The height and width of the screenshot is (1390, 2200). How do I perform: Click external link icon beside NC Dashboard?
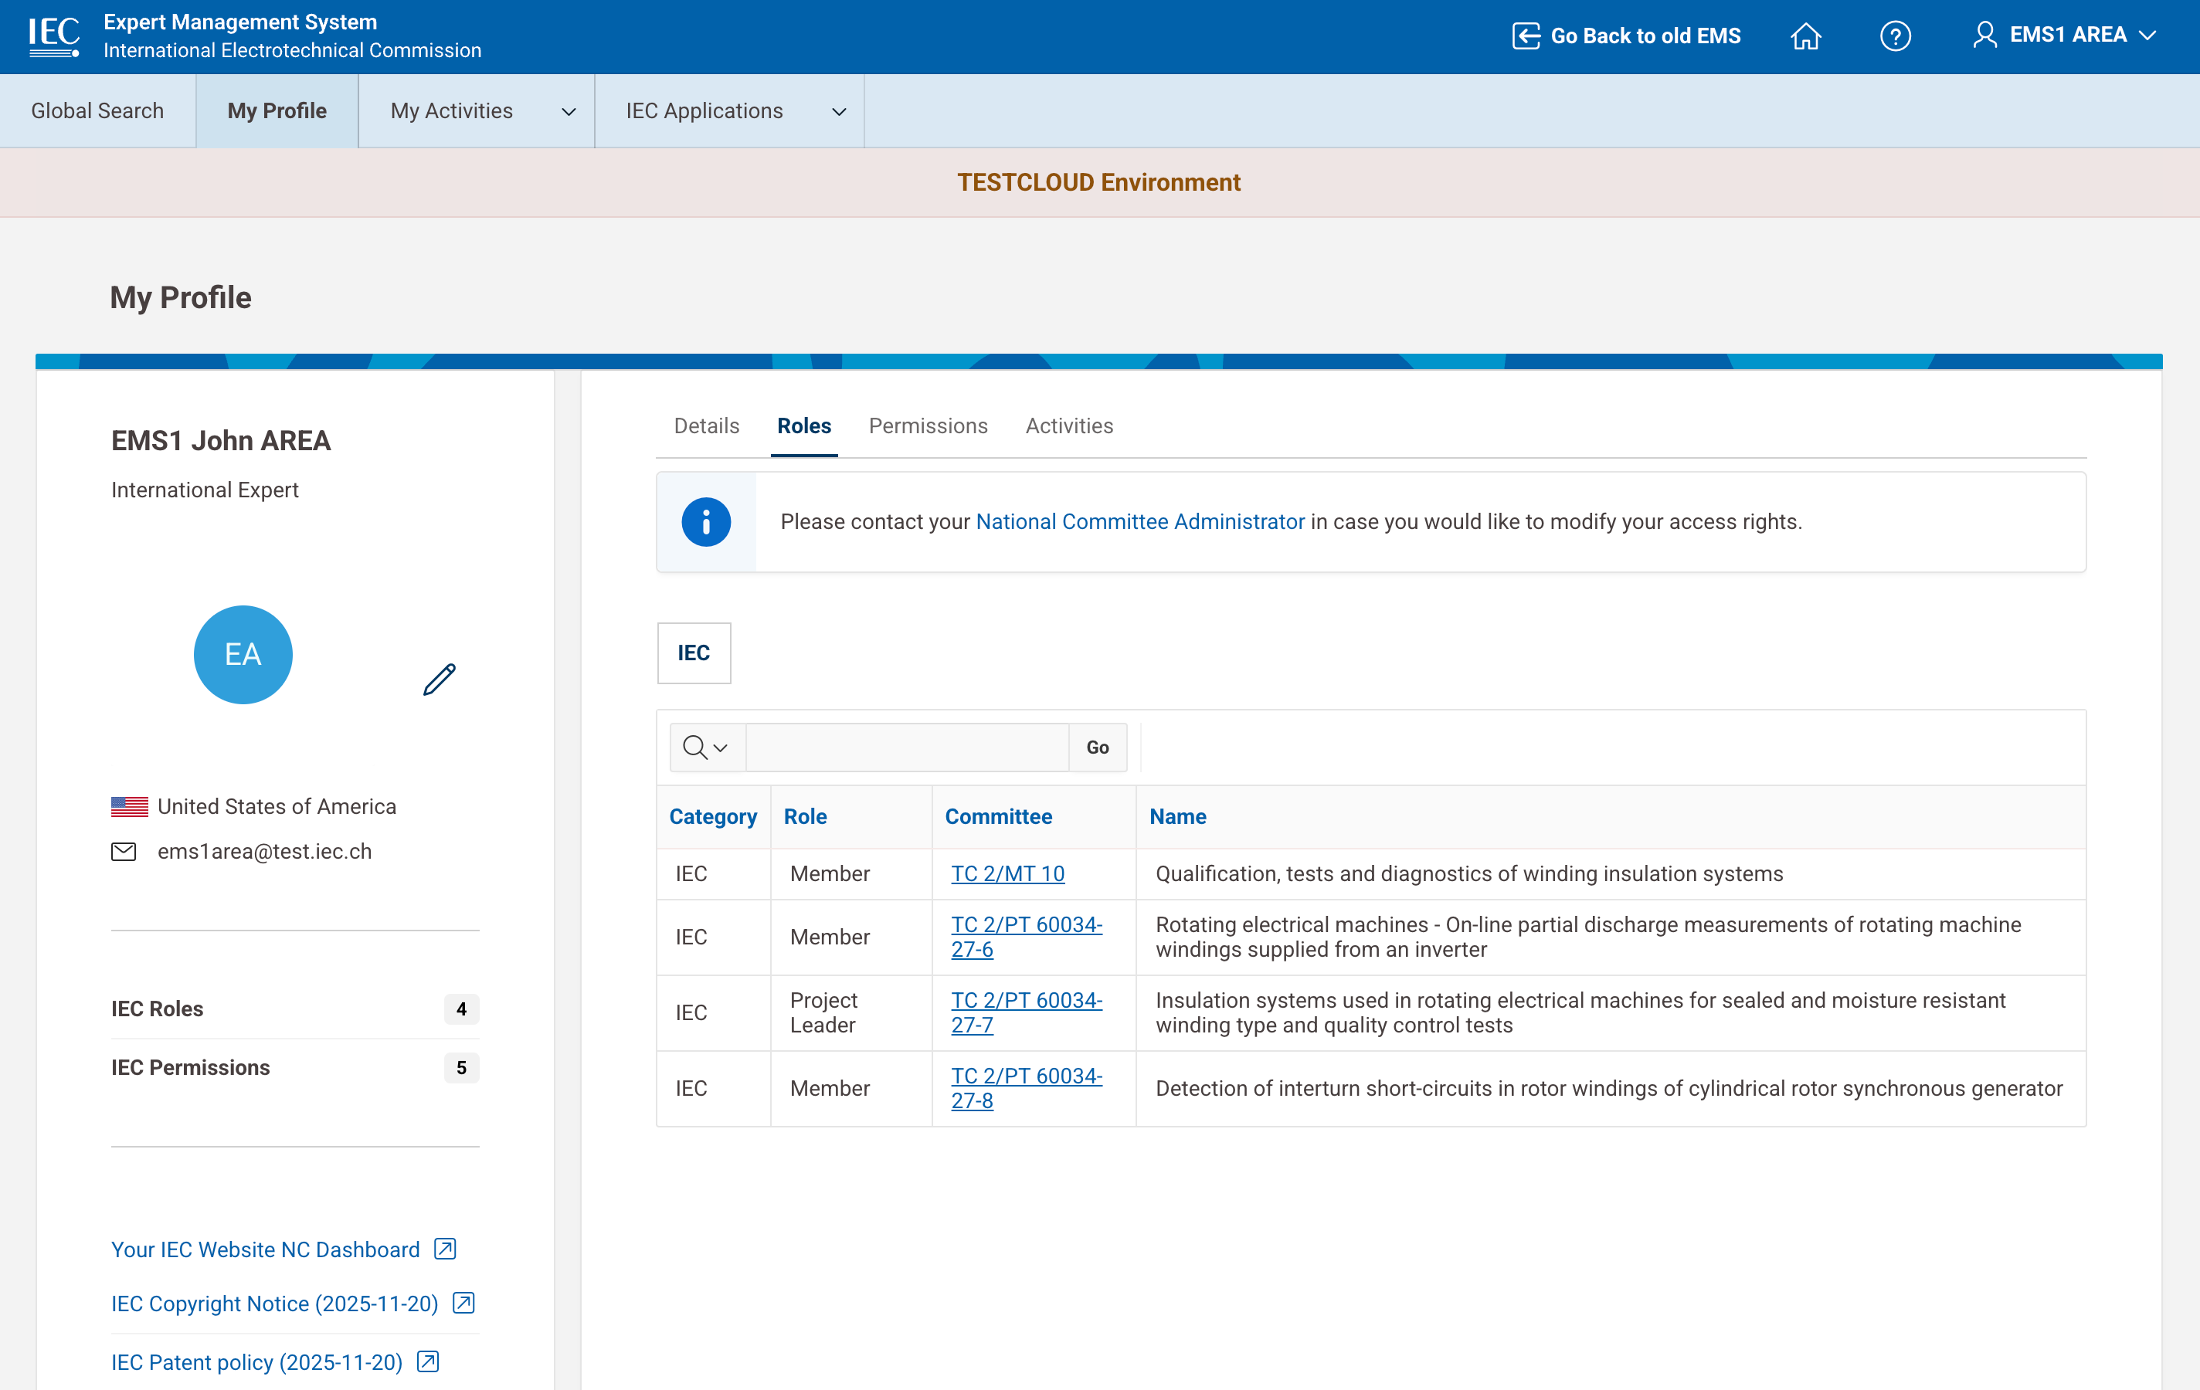tap(444, 1249)
